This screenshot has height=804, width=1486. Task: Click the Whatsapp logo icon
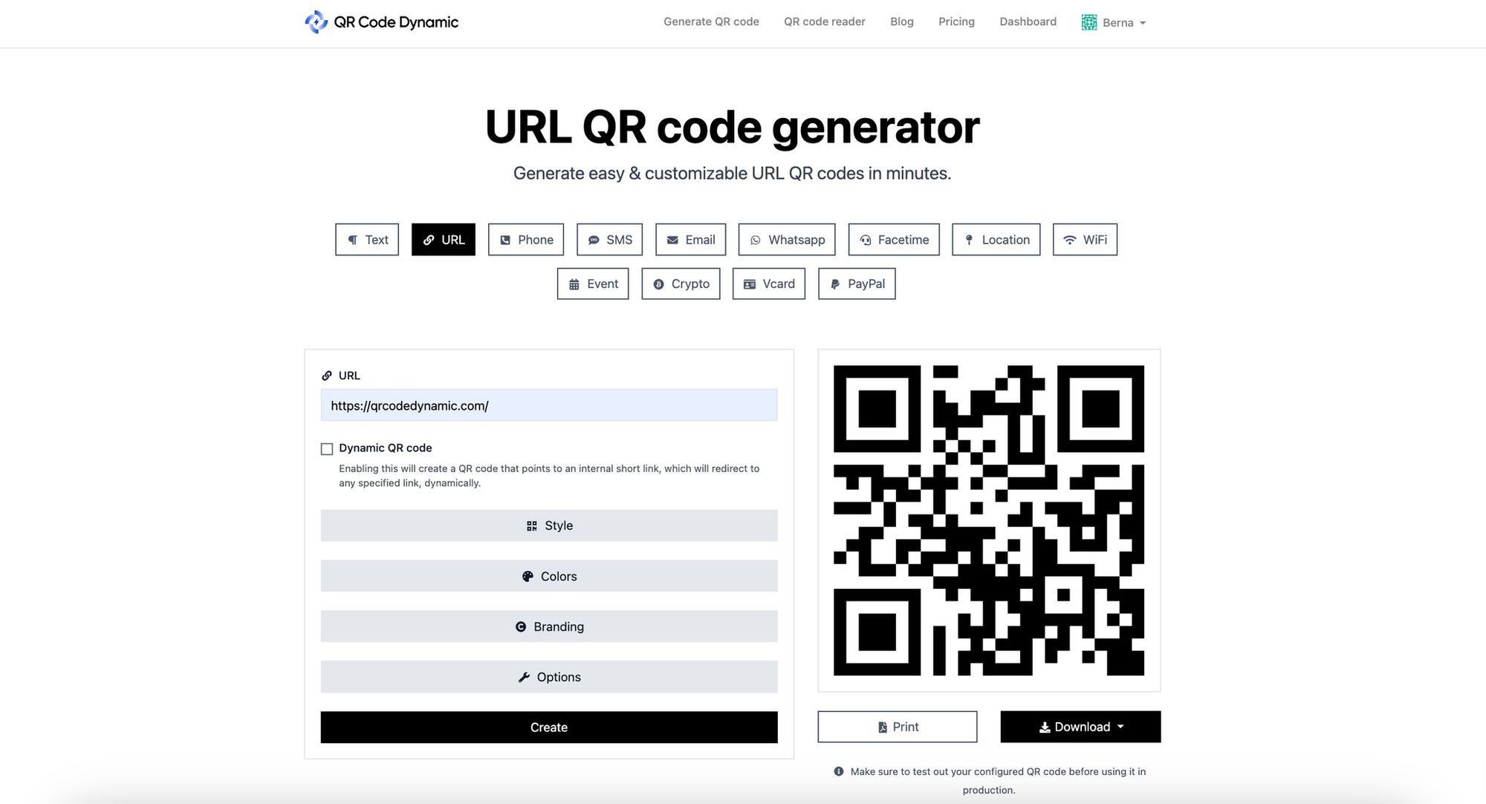click(756, 240)
